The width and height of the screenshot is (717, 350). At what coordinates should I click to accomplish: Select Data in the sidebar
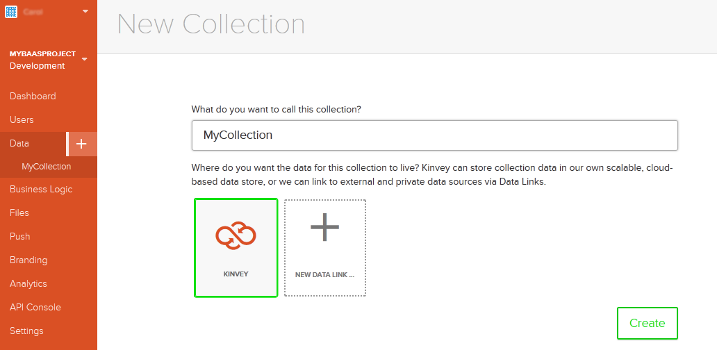click(19, 144)
